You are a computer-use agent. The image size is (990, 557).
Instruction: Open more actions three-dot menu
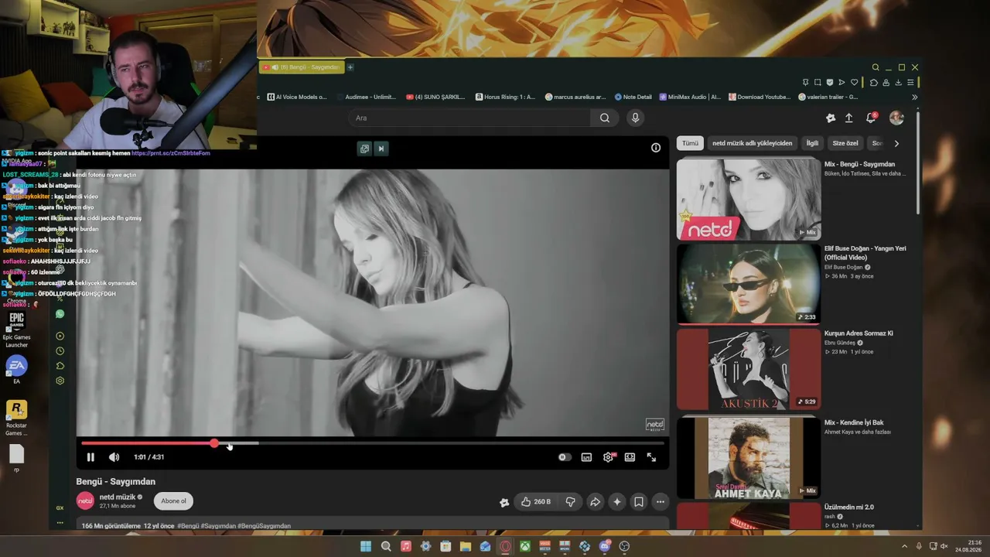coord(660,502)
